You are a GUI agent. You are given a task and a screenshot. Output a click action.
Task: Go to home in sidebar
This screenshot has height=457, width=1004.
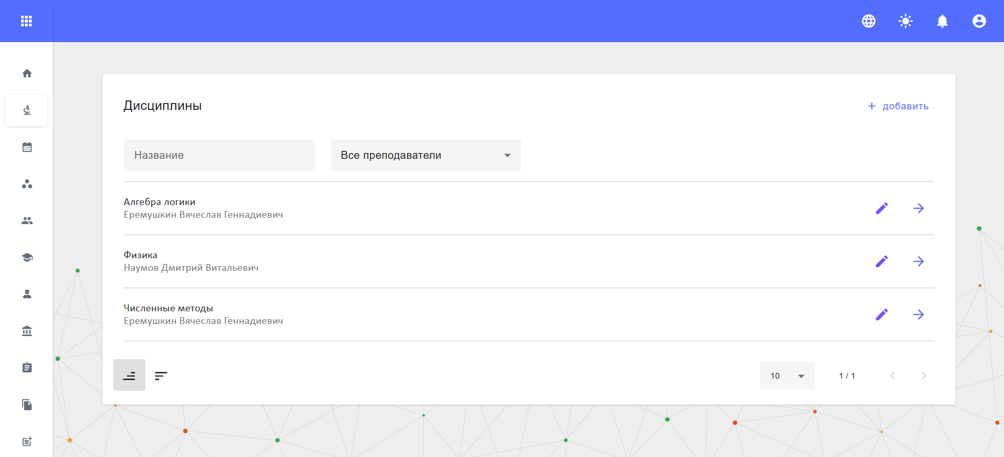click(x=27, y=74)
